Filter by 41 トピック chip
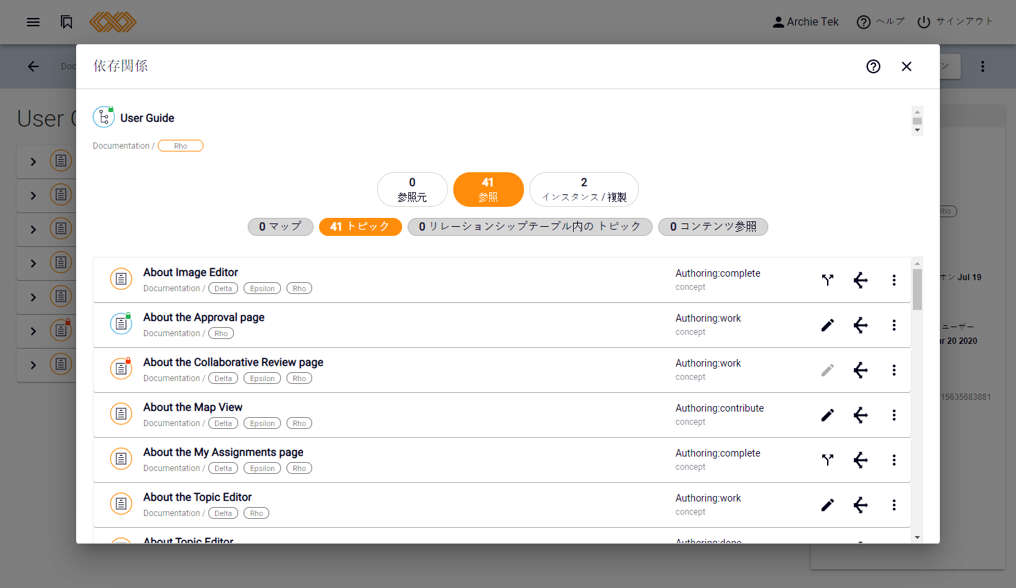 point(361,227)
